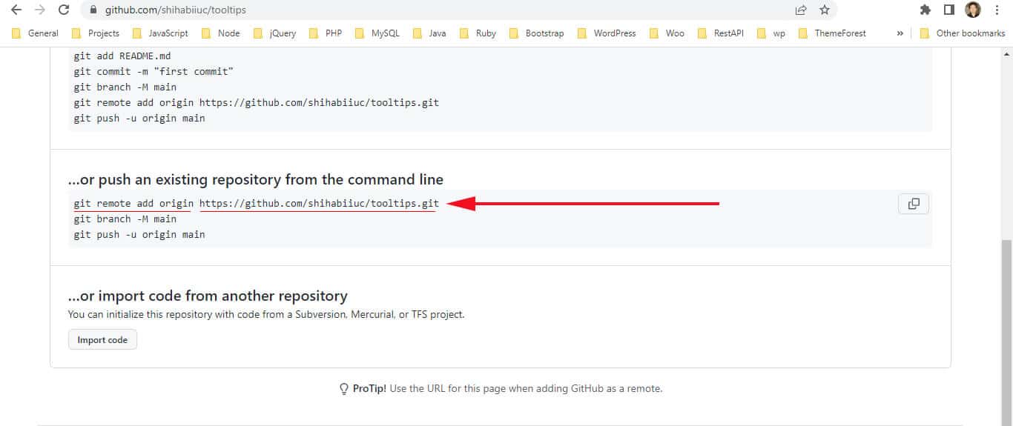Open the MySQL bookmarks folder
This screenshot has height=426, width=1013.
pos(377,33)
